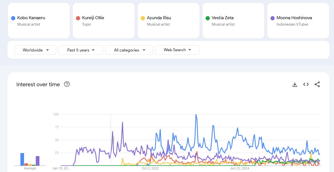Click the embed code icon
This screenshot has height=172, width=334.
[x=306, y=84]
